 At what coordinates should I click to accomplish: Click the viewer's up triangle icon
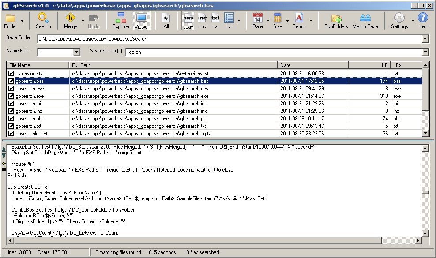pos(4,149)
